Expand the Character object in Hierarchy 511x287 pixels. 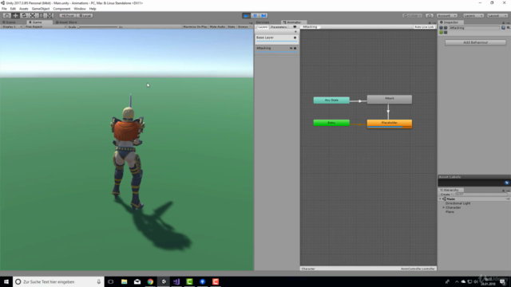444,207
